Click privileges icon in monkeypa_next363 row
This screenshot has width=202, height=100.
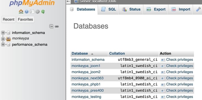coord(163,78)
